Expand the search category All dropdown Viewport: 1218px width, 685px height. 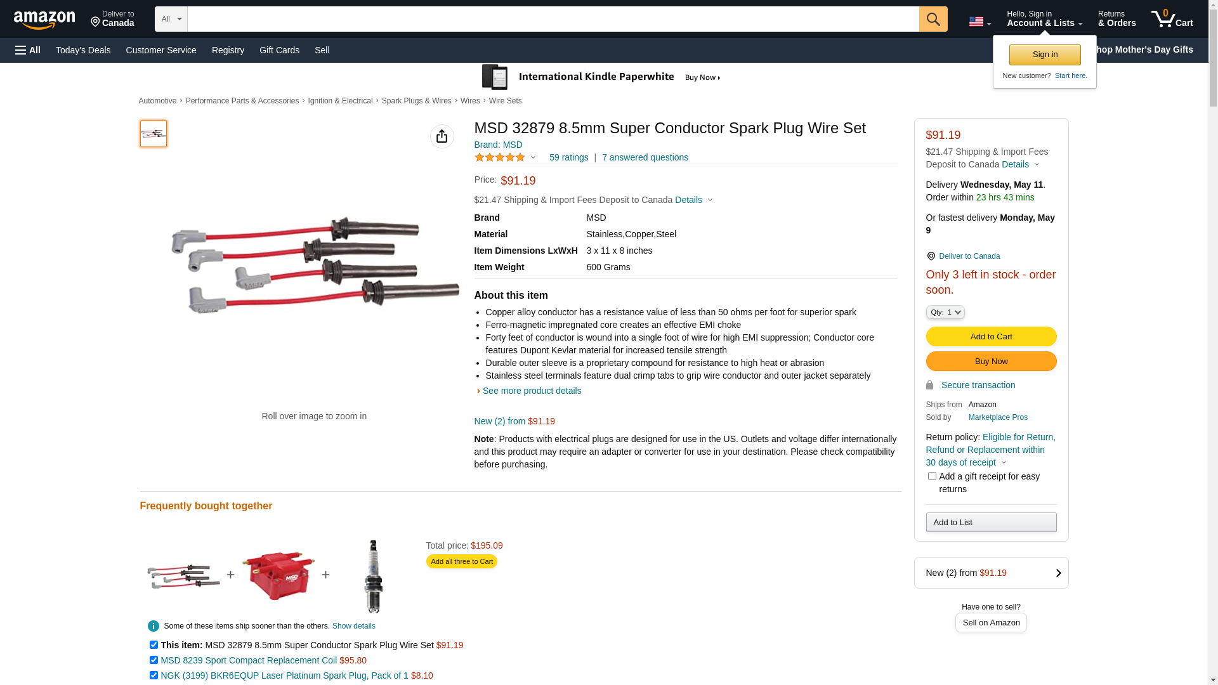pos(171,19)
